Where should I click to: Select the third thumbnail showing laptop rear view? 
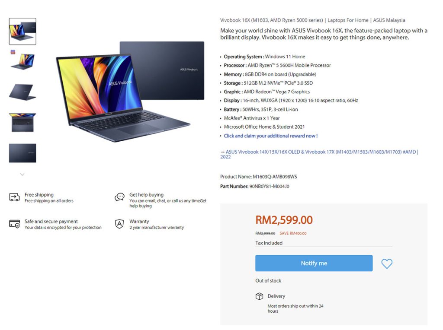22,92
